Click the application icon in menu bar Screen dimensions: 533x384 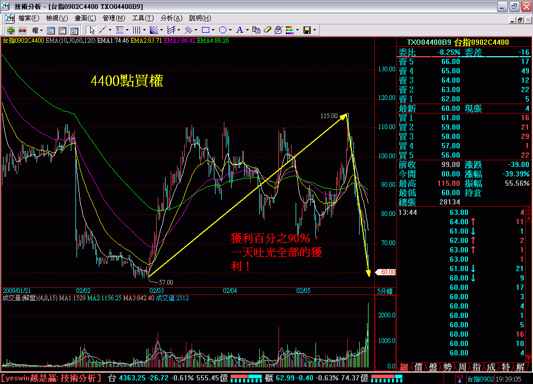pos(10,18)
